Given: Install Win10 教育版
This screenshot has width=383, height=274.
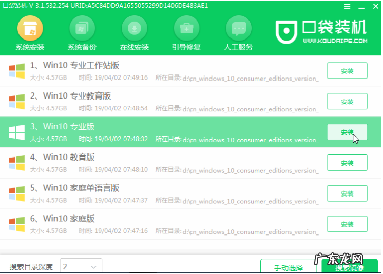Looking at the screenshot, I should [x=347, y=163].
